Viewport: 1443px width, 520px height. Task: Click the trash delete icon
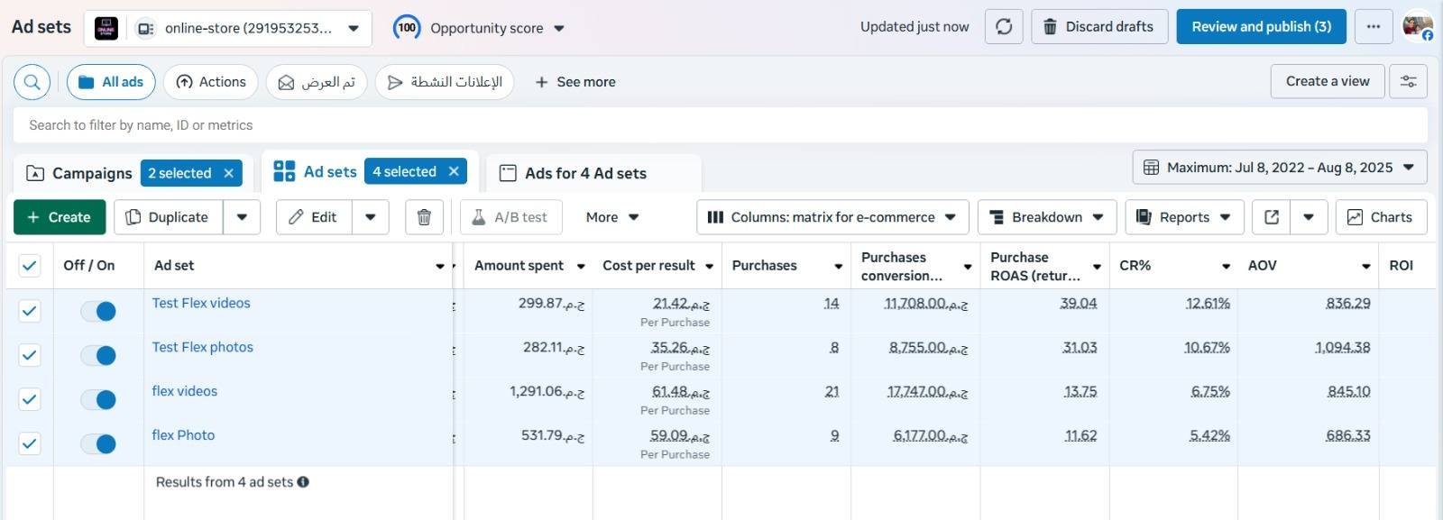coord(424,217)
